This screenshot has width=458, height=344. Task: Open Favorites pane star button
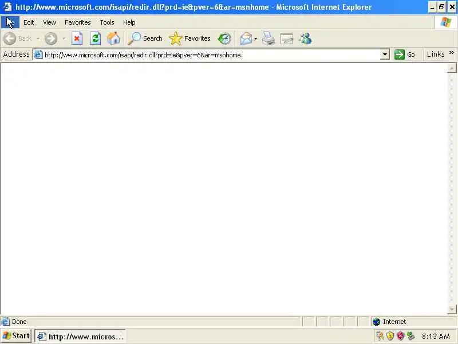[x=189, y=38]
